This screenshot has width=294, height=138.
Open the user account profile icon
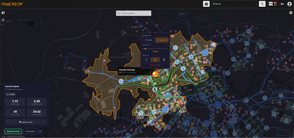289,4
